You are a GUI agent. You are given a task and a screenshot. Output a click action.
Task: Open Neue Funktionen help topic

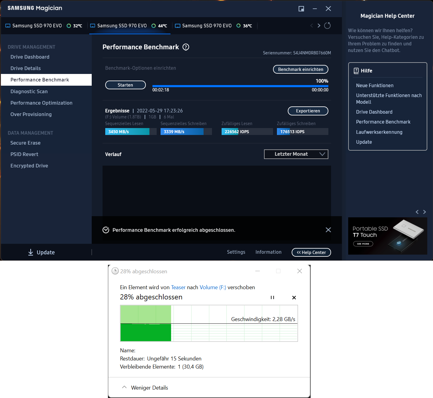tap(375, 85)
